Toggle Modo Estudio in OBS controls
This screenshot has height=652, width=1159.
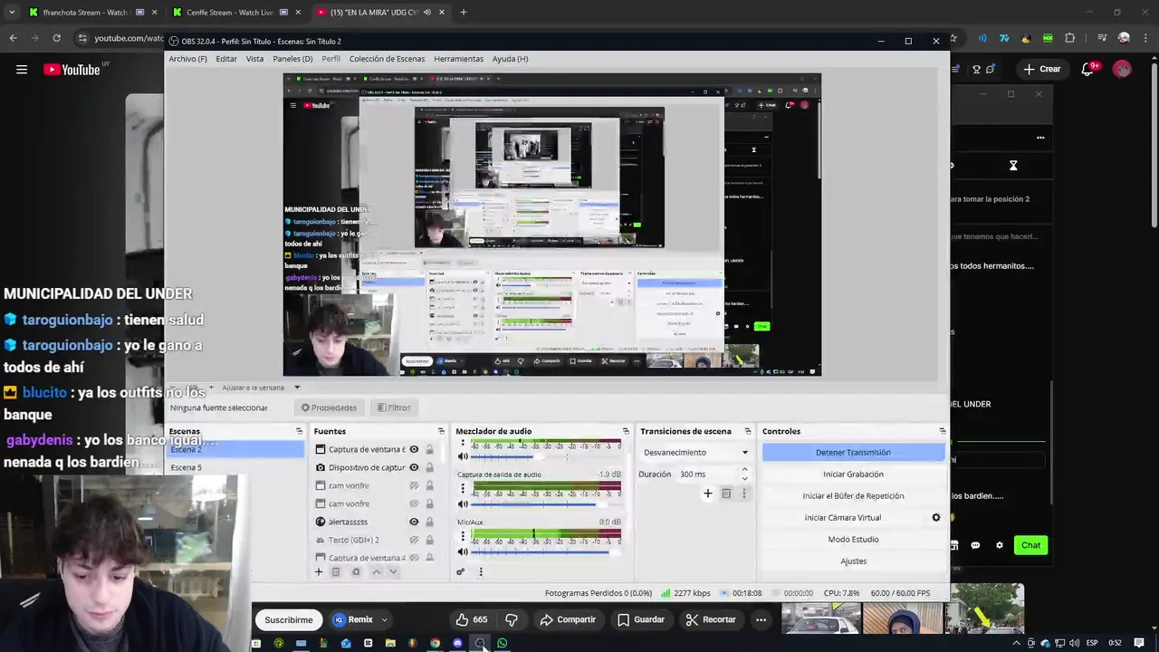[x=853, y=540]
